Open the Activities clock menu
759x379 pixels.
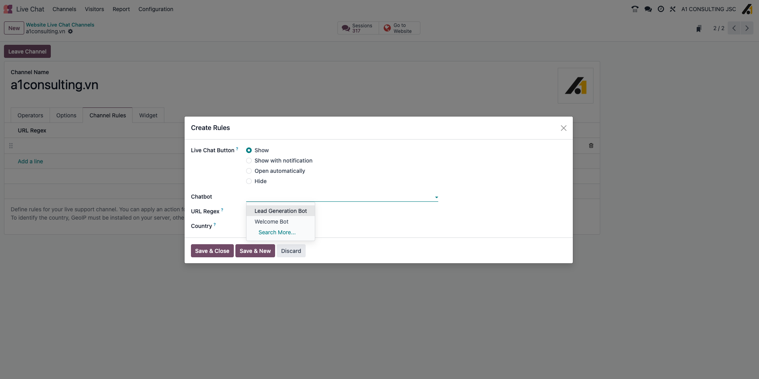[660, 9]
